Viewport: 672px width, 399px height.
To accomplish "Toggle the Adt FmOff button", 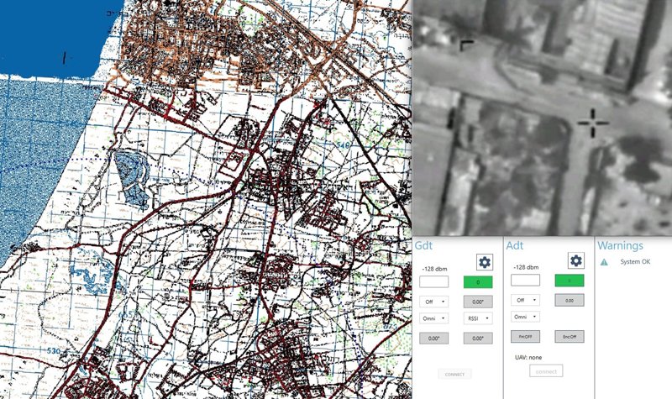I will point(525,336).
